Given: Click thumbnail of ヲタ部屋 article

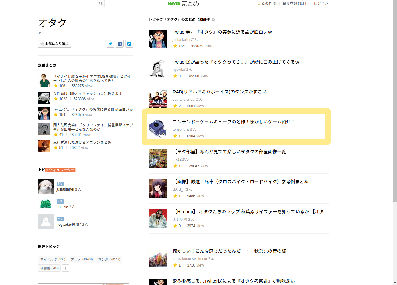Looking at the screenshot, I should click(158, 159).
